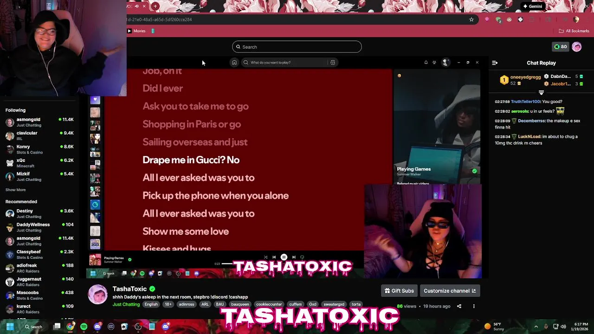Click the TashaToxic channel avatar
This screenshot has height=334, width=594.
pos(98,295)
